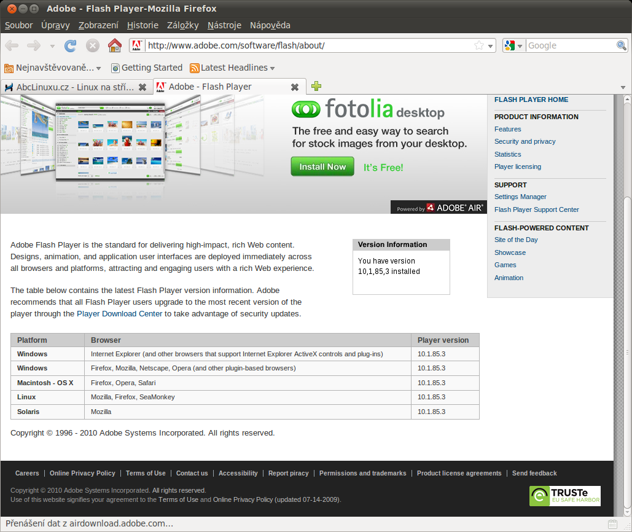Open Product license agreements footer link
632x532 pixels.
(x=459, y=473)
